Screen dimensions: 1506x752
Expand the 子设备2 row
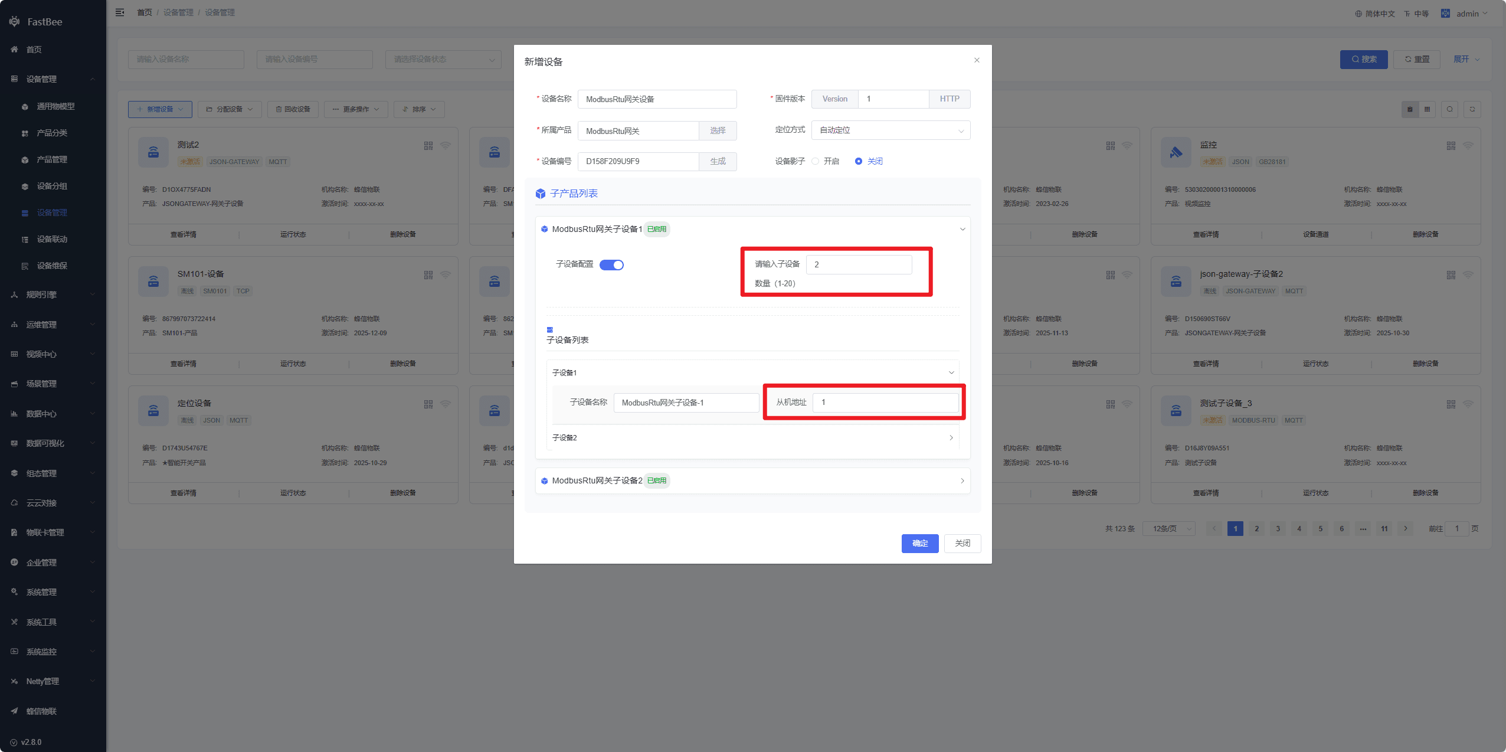click(x=752, y=438)
